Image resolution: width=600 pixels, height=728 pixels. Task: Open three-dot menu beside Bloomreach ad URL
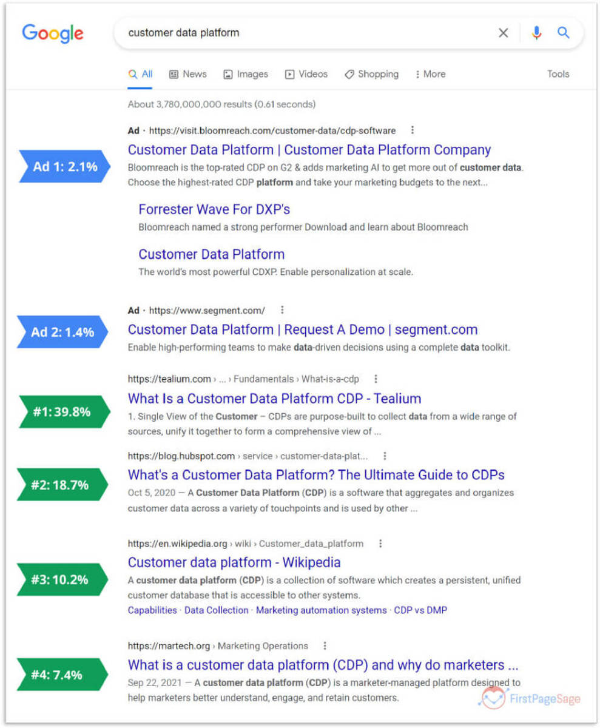tap(413, 130)
